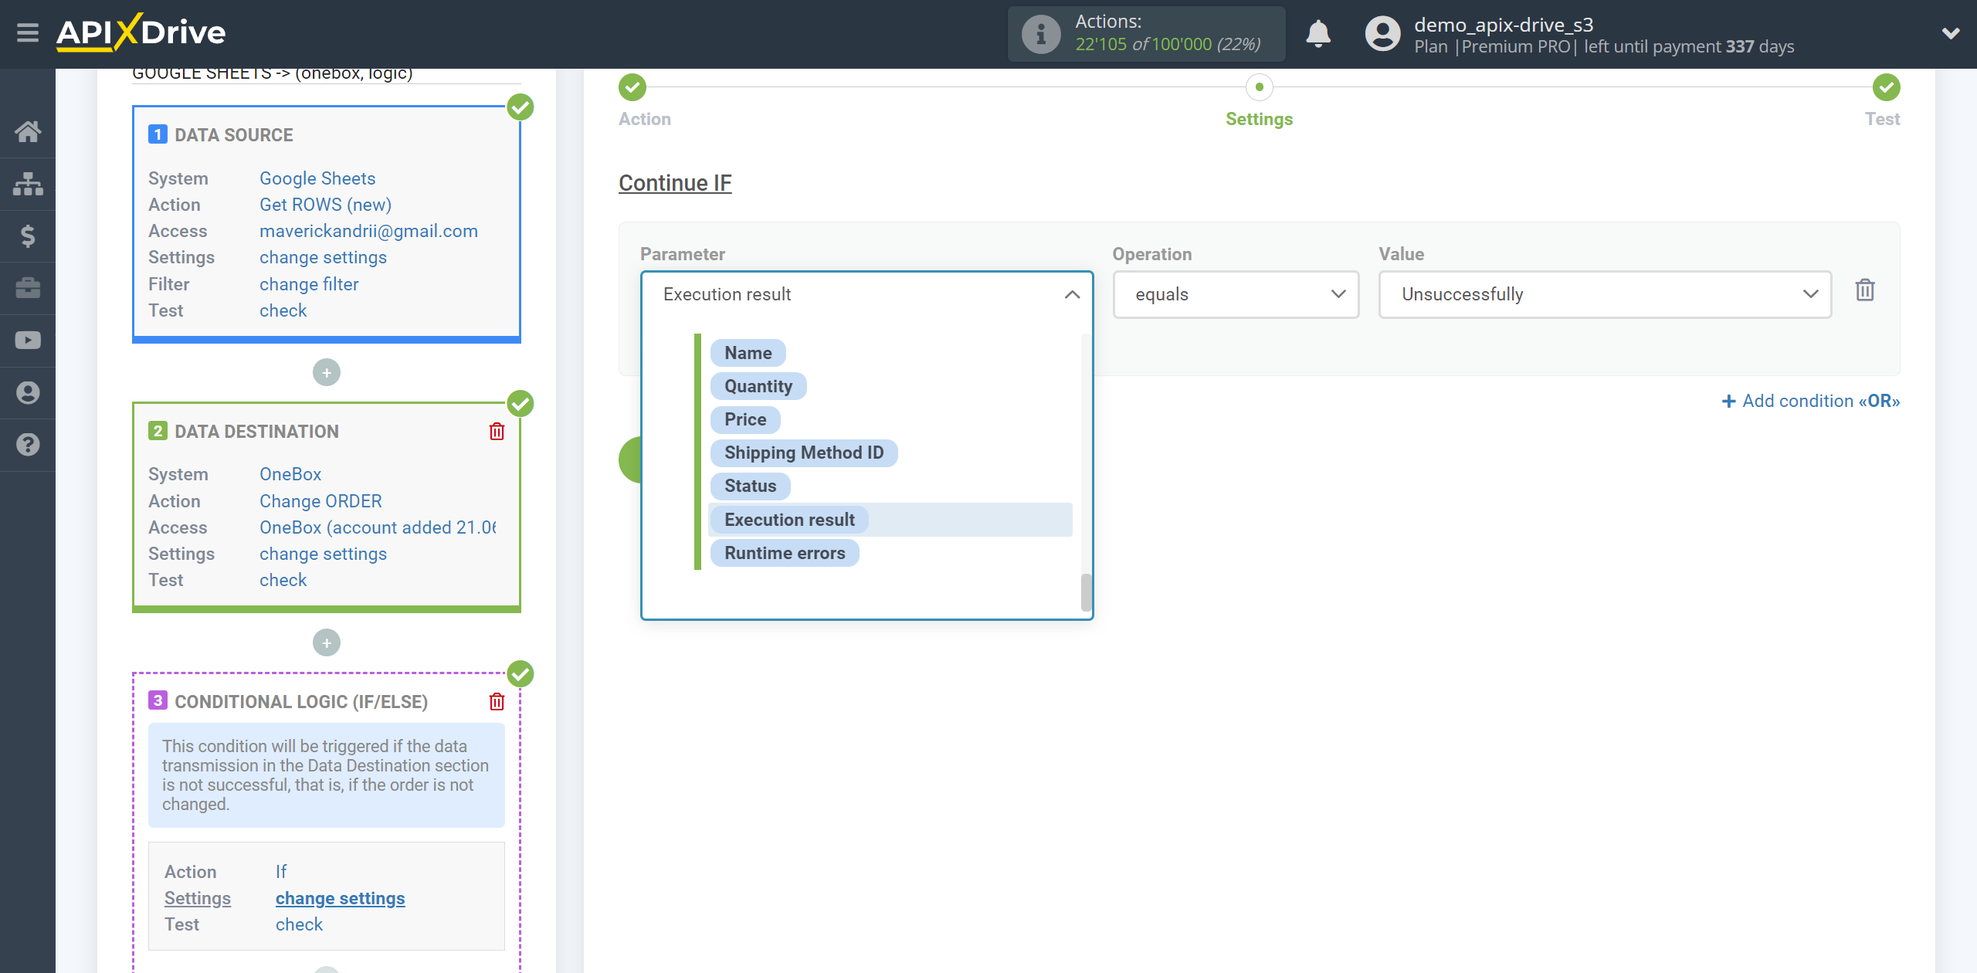Image resolution: width=1977 pixels, height=973 pixels.
Task: Click change settings link in block 3
Action: point(341,897)
